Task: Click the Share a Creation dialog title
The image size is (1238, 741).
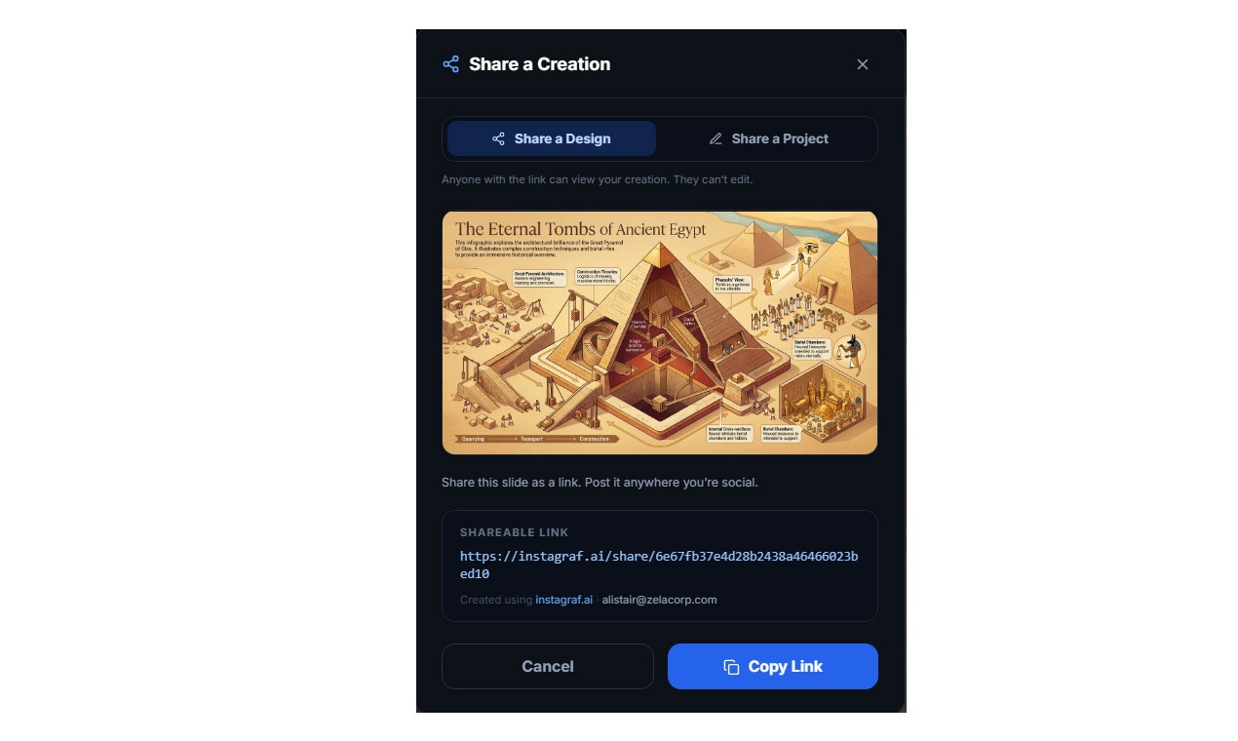Action: point(539,64)
